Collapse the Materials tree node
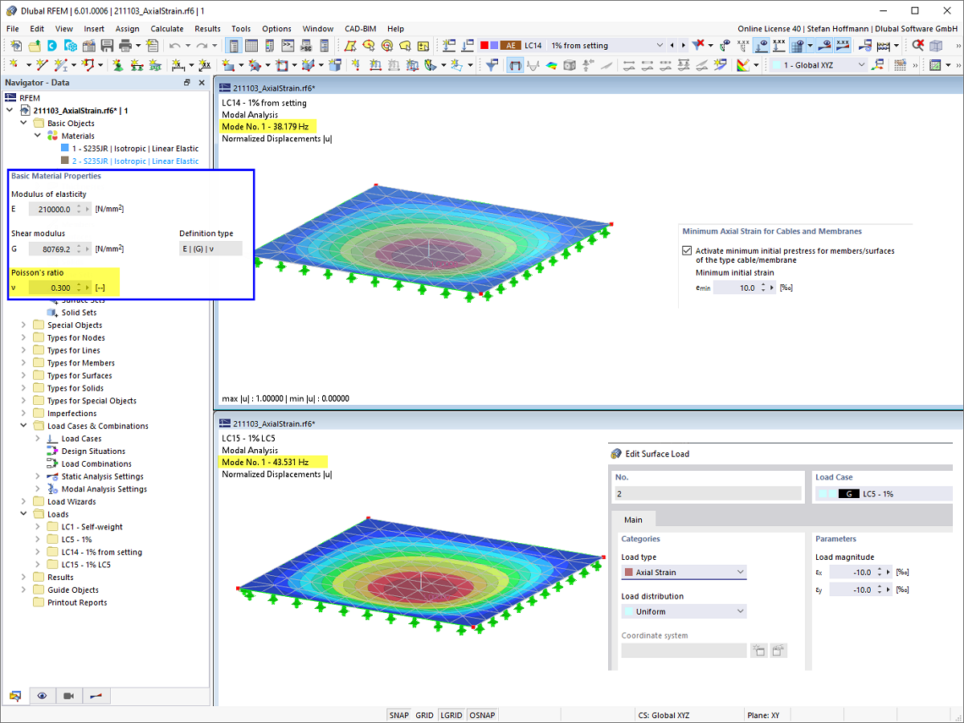 coord(37,136)
